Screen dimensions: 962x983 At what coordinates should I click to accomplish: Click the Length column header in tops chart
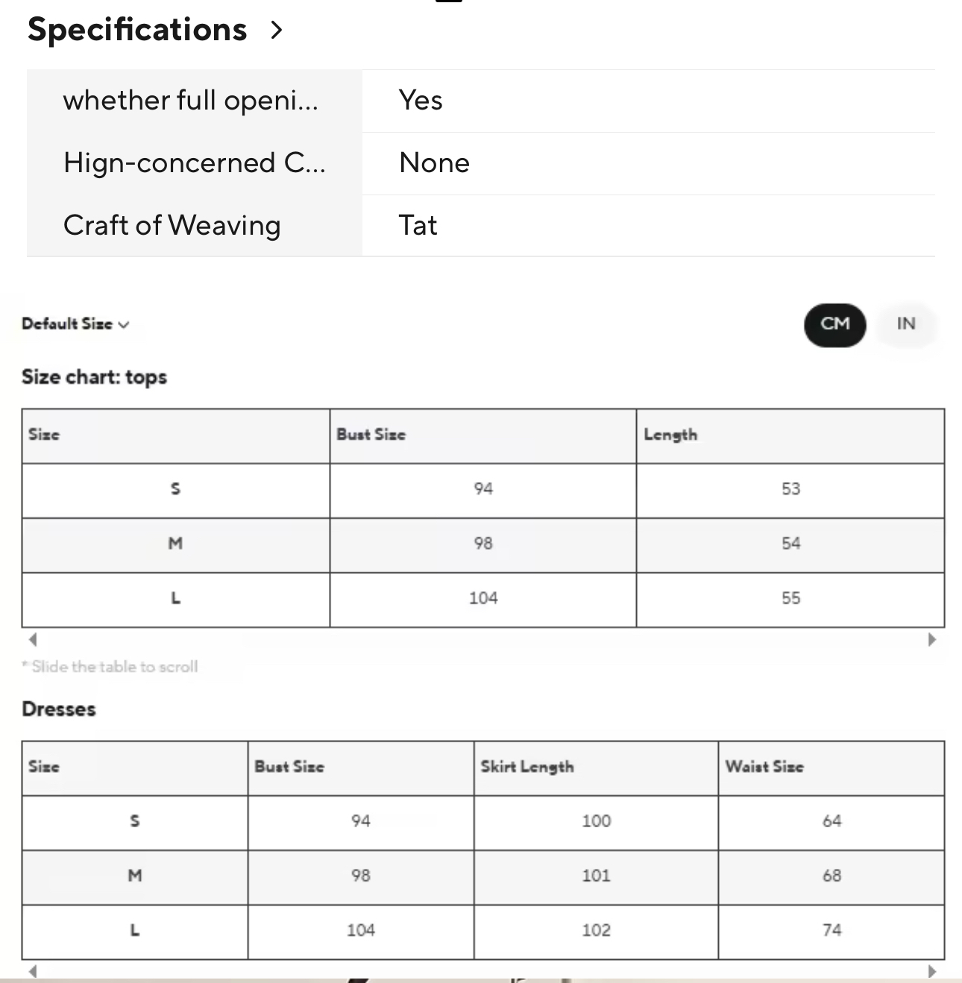point(670,434)
